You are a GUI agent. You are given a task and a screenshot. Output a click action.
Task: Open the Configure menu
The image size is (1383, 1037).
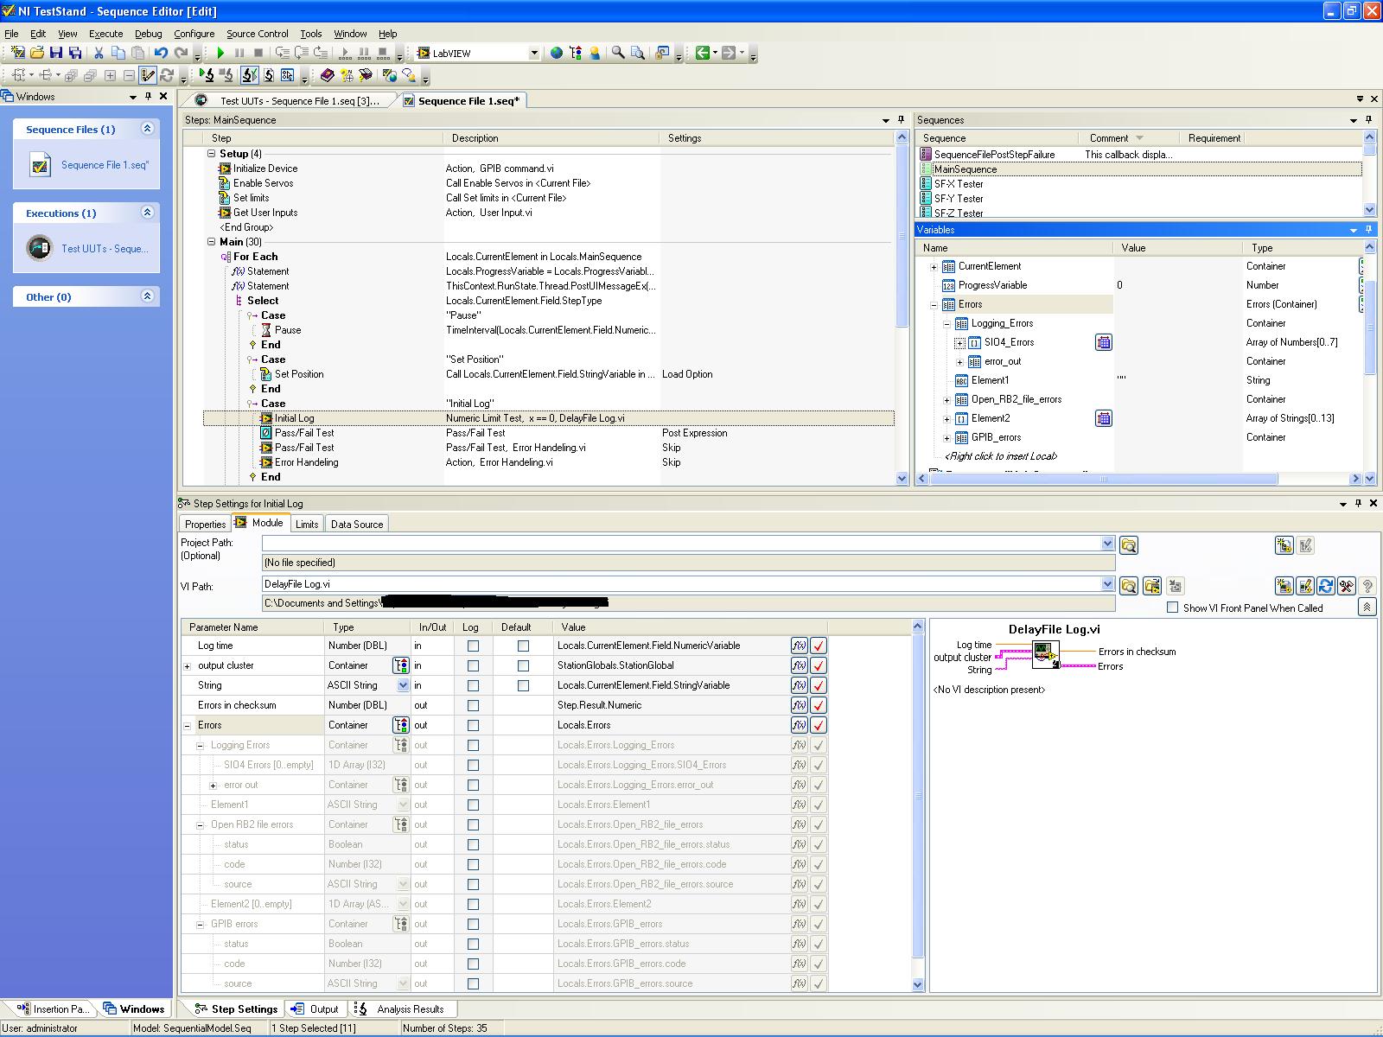point(194,34)
